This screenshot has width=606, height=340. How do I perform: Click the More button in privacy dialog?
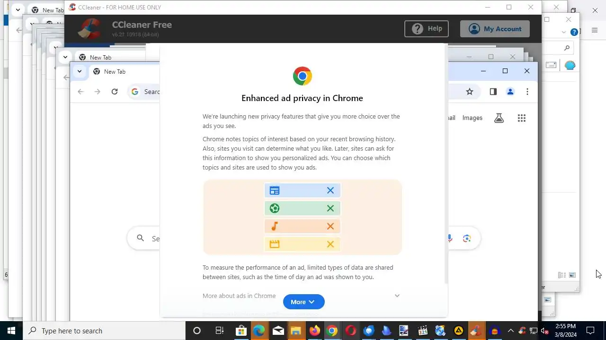point(303,302)
